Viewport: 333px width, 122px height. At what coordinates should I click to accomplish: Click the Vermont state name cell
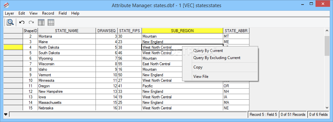point(67,75)
